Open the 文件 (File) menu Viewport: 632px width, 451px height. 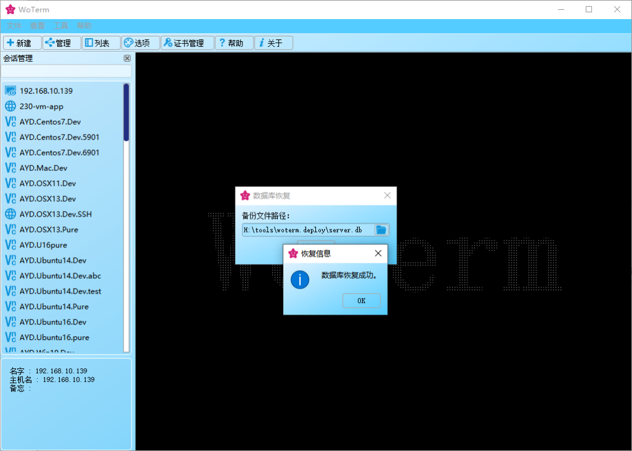tap(13, 25)
